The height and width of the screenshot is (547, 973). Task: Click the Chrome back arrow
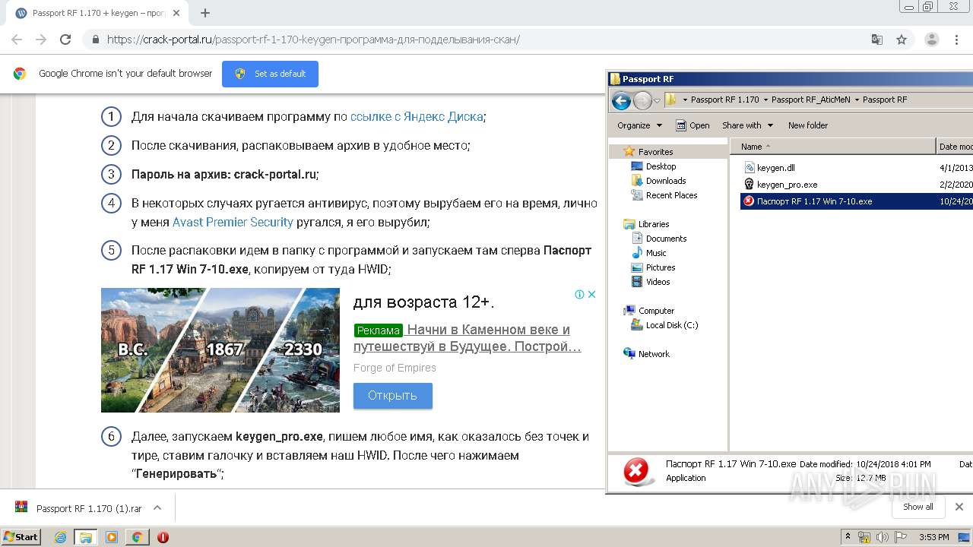[17, 40]
